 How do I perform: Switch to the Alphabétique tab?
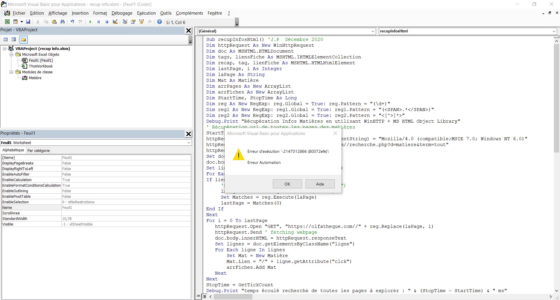pos(13,150)
